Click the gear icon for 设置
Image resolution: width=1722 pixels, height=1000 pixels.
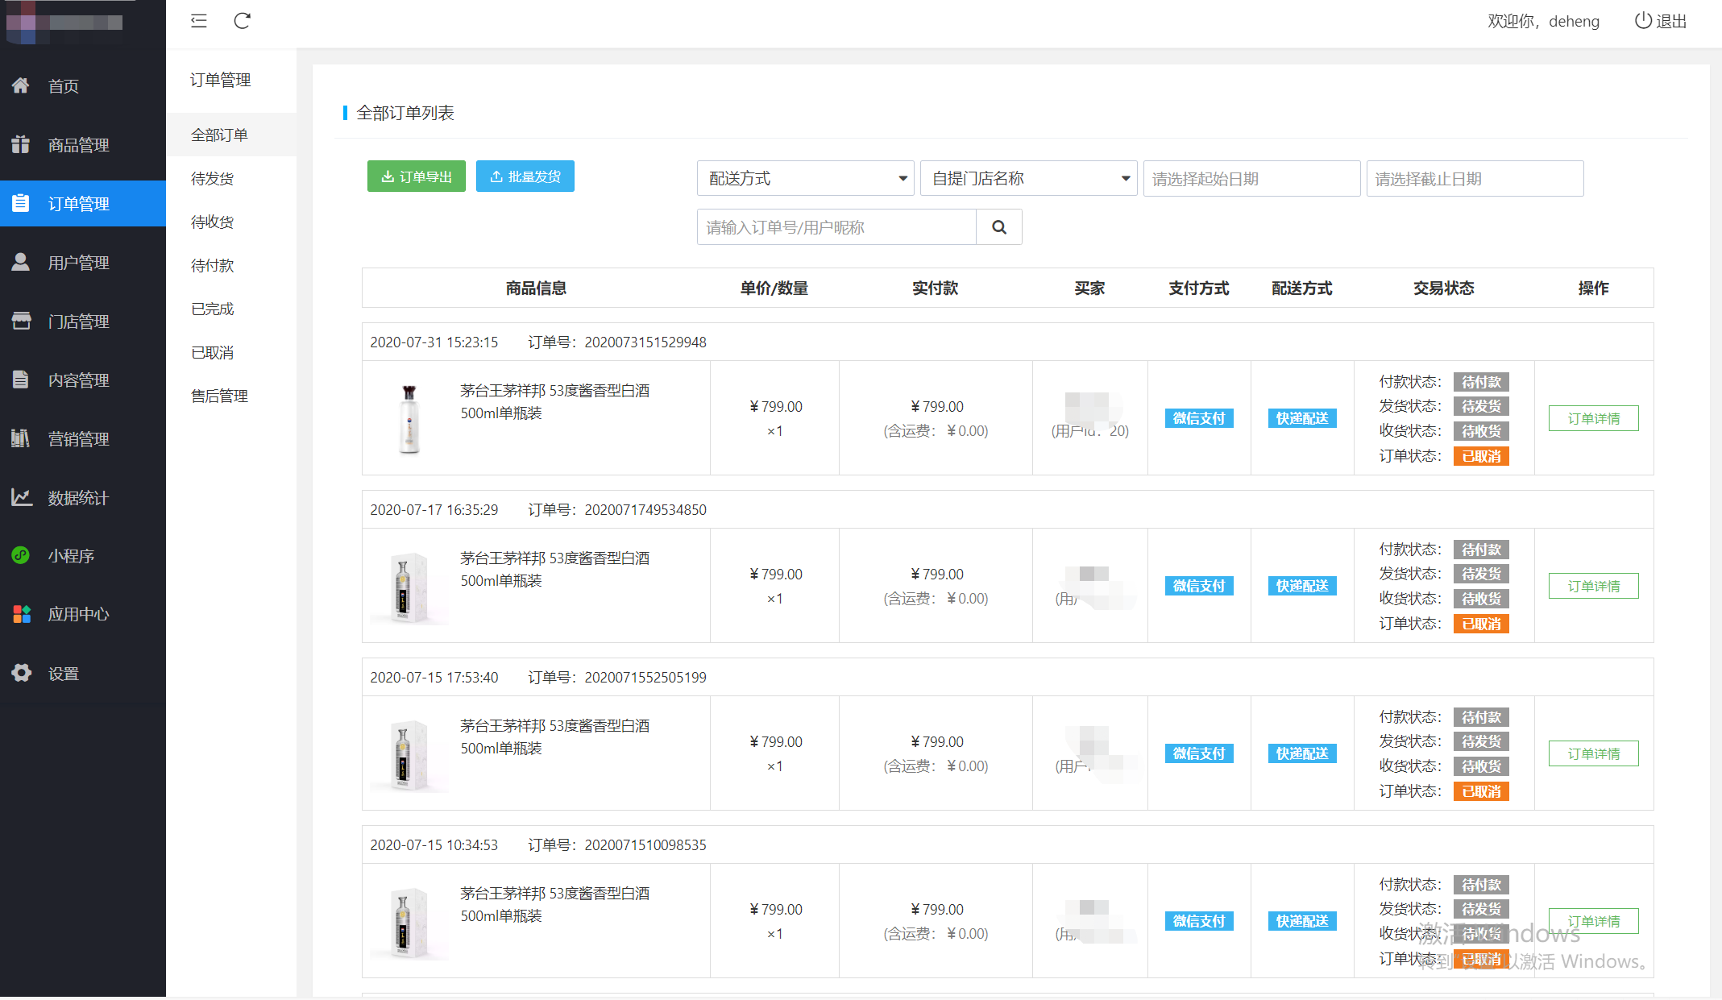(22, 673)
